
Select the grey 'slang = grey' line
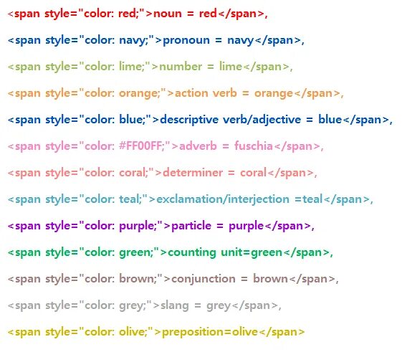pyautogui.click(x=145, y=305)
